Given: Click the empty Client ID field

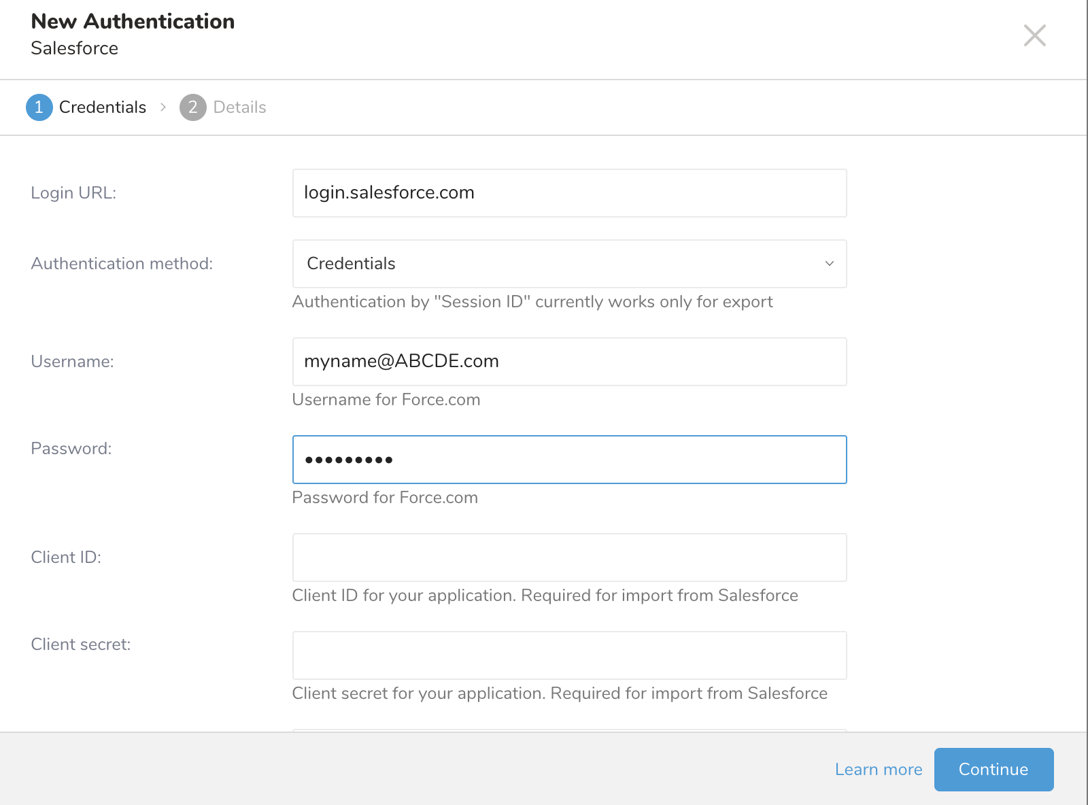Looking at the screenshot, I should click(569, 558).
